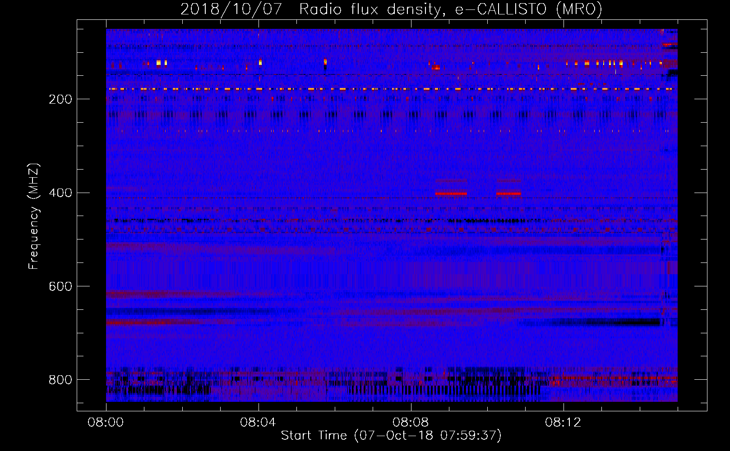Select the 200 frequency tick label
The height and width of the screenshot is (451, 730).
pyautogui.click(x=60, y=99)
